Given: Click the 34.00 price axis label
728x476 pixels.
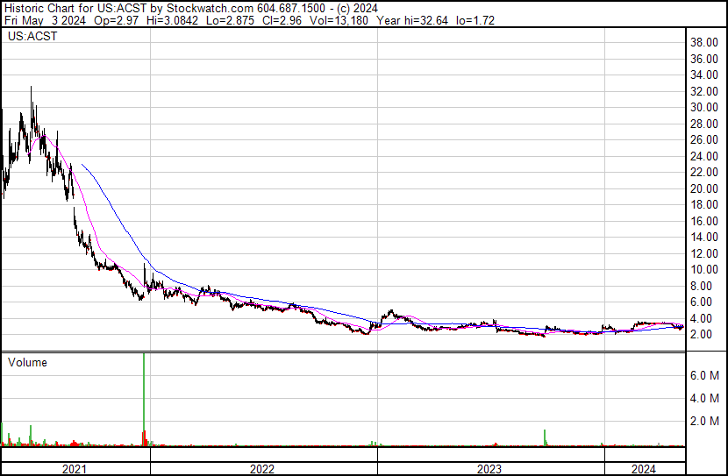Looking at the screenshot, I should pyautogui.click(x=704, y=75).
